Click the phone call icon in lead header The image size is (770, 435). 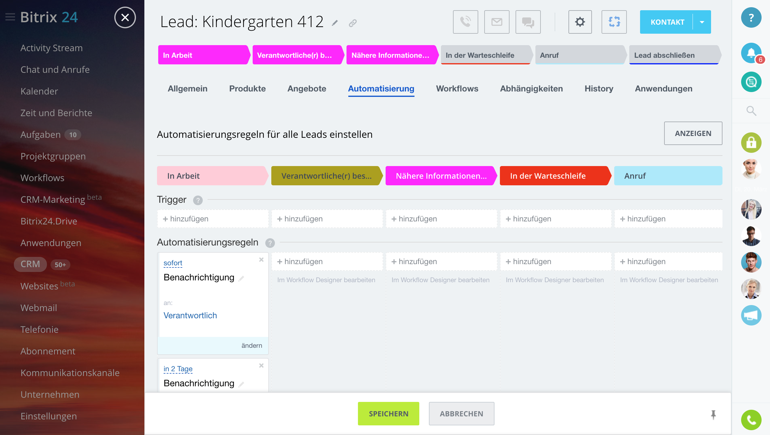coord(465,22)
